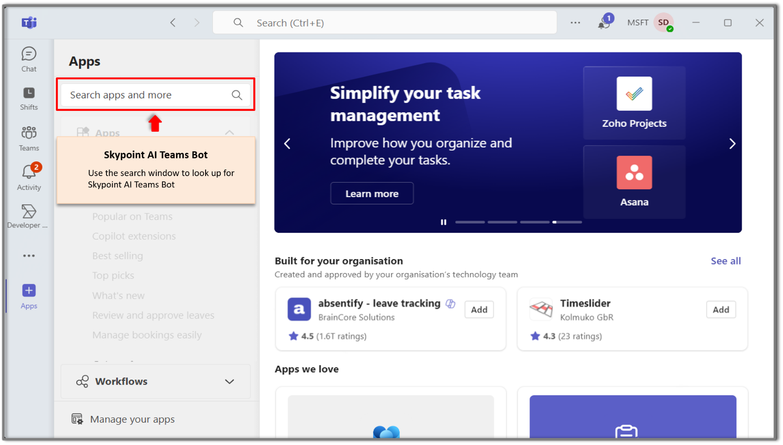Click BrainCore Solutions publisher name

tap(356, 317)
